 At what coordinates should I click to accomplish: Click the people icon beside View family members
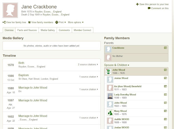coord(29,22)
